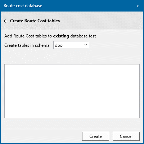Open the schema combo box showing dbo

(x=71, y=45)
